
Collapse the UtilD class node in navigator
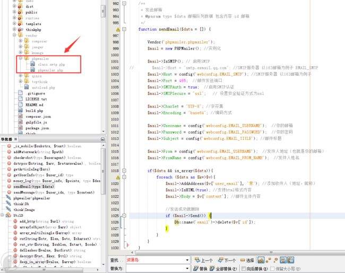coord(3,215)
